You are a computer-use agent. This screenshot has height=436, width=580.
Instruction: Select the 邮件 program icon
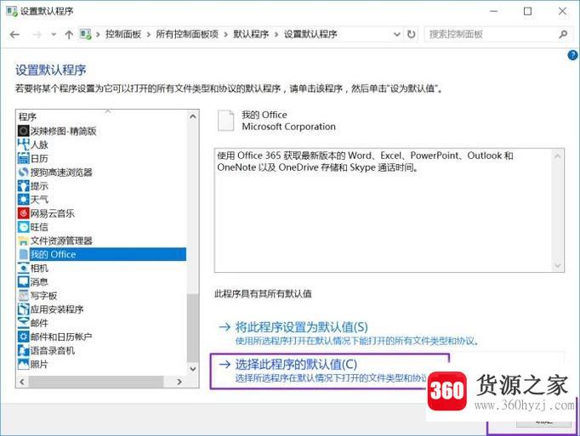pos(23,322)
